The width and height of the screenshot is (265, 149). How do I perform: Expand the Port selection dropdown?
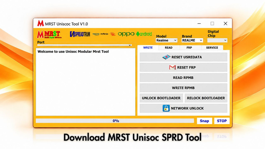click(x=84, y=45)
